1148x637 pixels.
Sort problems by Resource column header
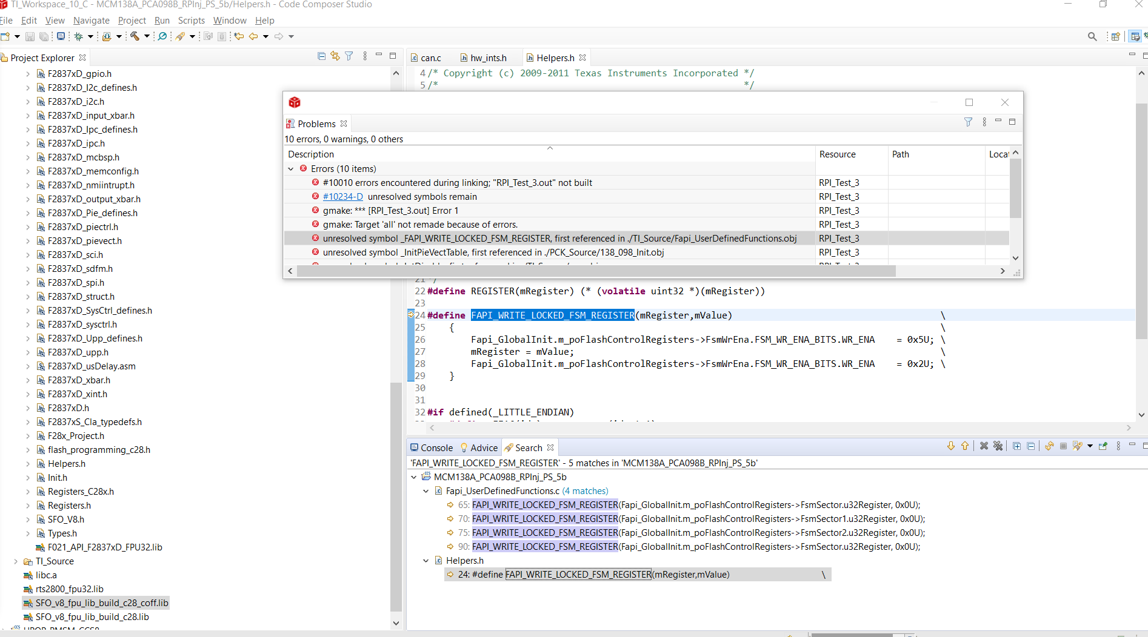[x=838, y=154]
